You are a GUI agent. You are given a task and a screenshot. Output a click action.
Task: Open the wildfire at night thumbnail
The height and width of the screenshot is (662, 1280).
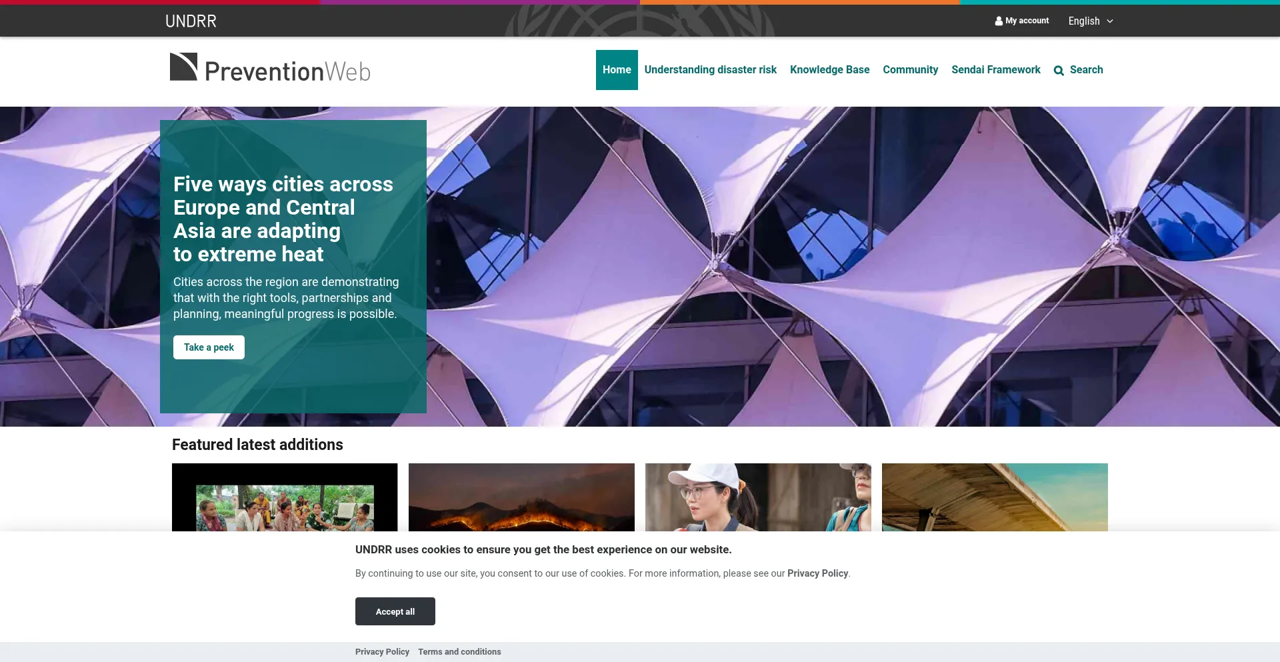tap(521, 497)
